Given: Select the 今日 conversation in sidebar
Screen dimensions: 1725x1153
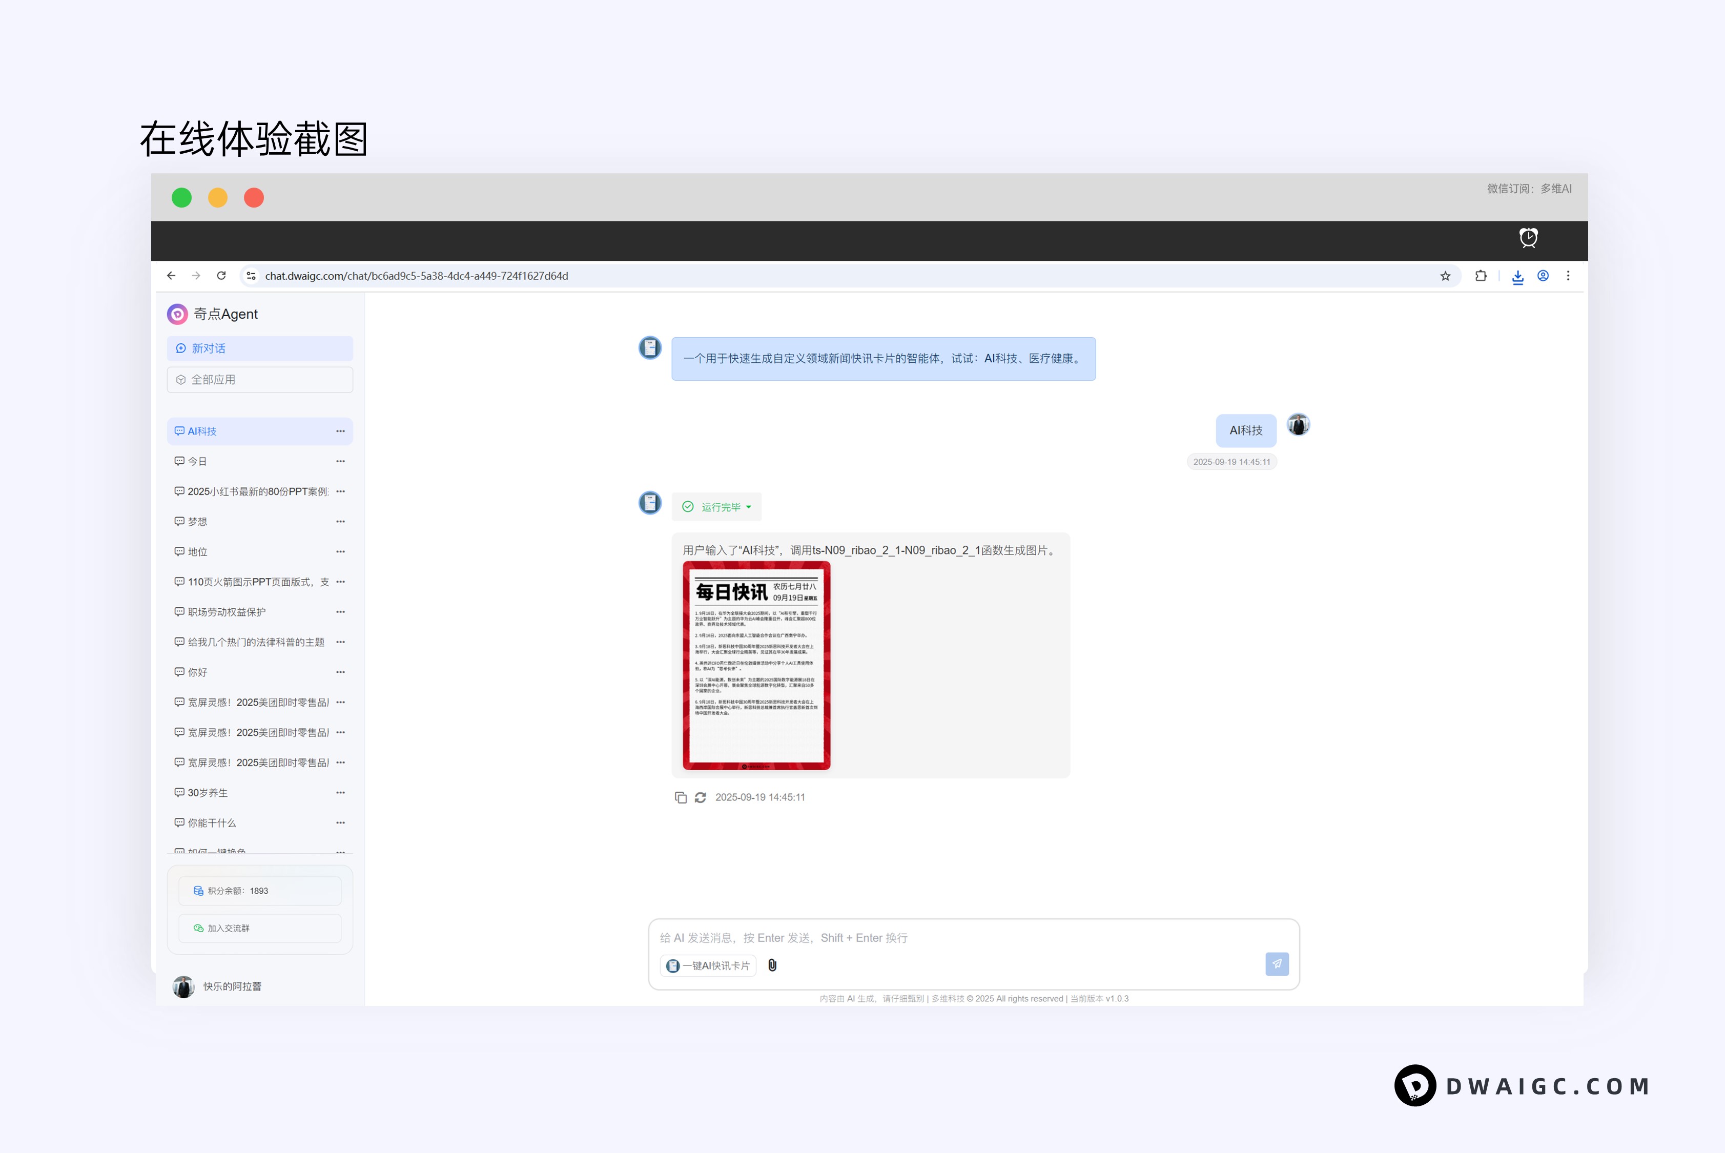Looking at the screenshot, I should click(x=197, y=461).
